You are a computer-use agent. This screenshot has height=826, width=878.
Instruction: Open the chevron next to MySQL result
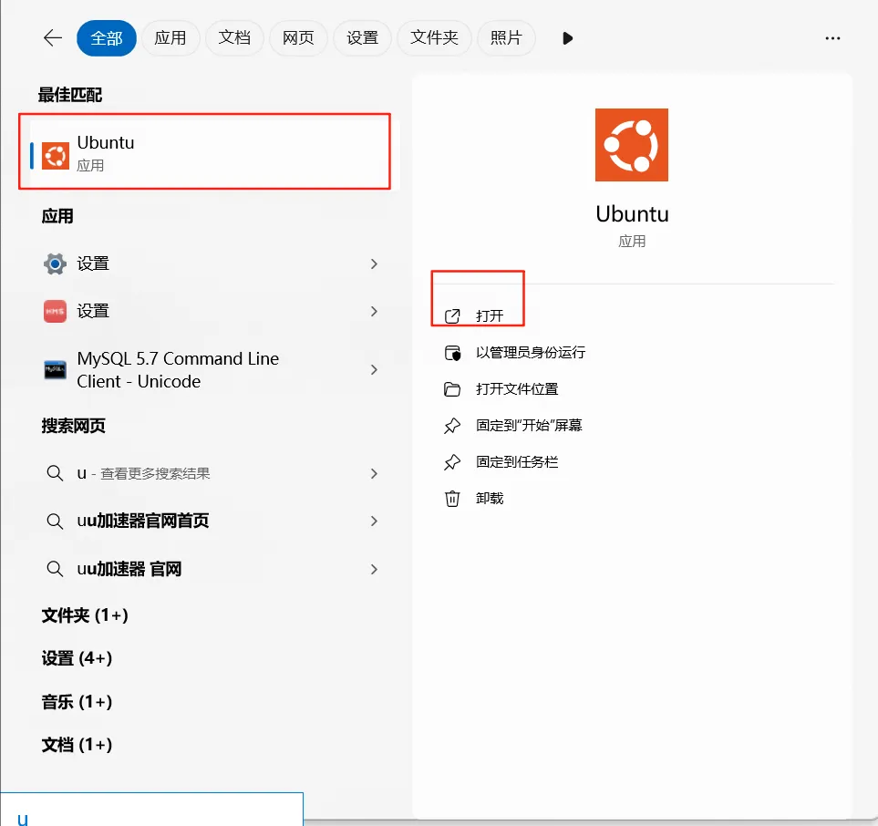pos(374,369)
